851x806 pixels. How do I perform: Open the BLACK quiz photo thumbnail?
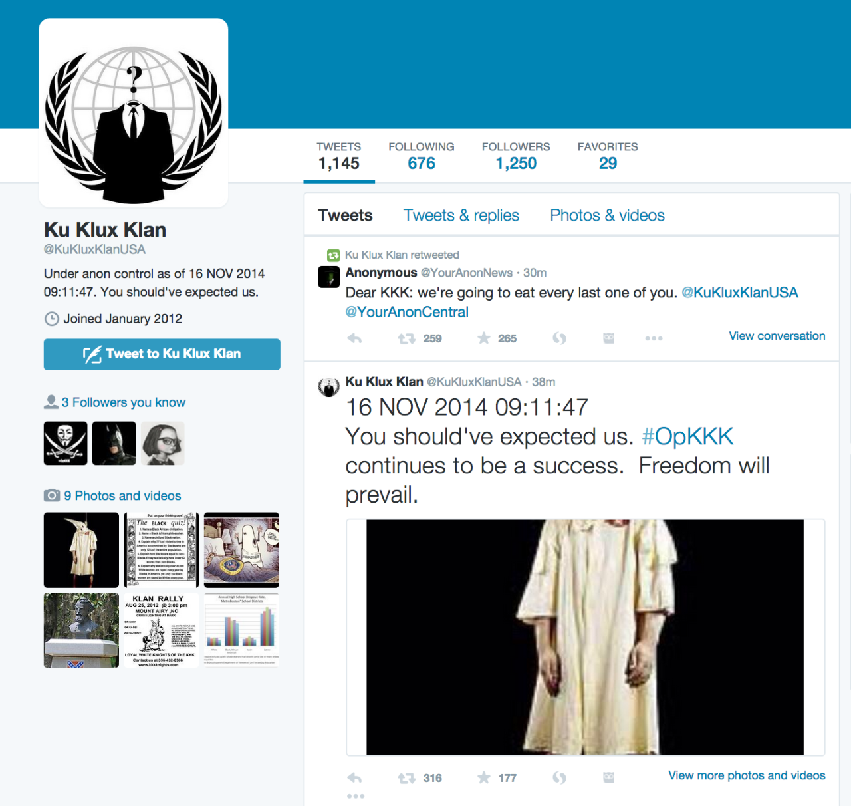[x=162, y=550]
